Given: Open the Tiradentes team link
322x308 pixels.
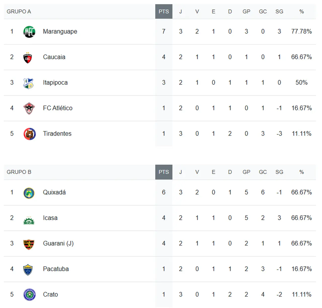Looking at the screenshot, I should pyautogui.click(x=57, y=133).
